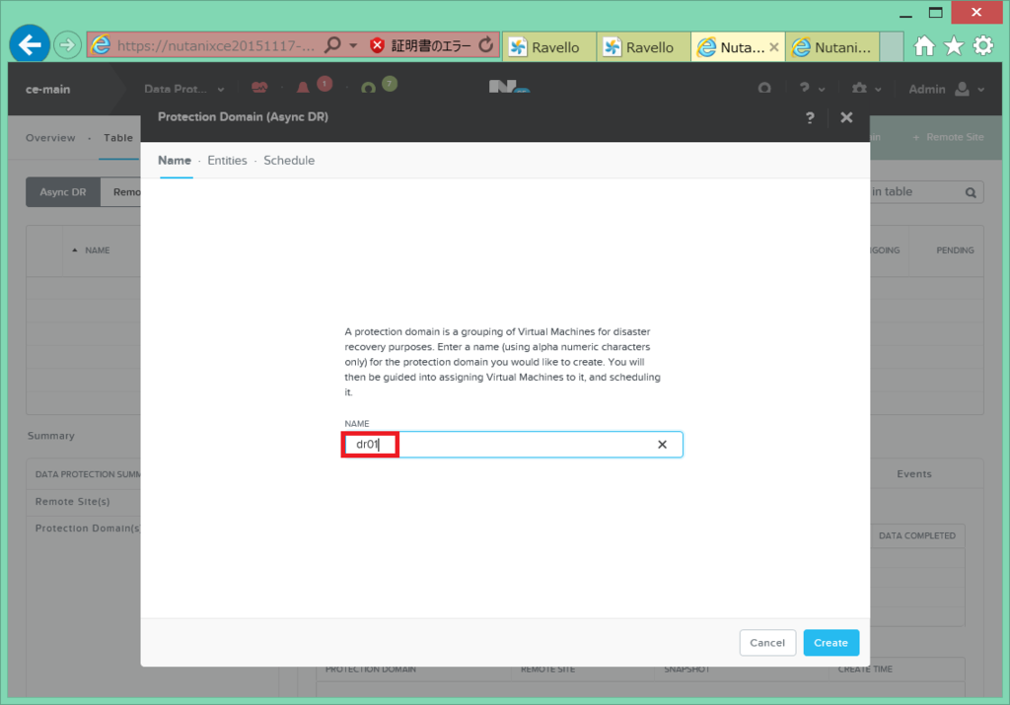Viewport: 1010px width, 705px height.
Task: Switch to Overview view
Action: click(x=50, y=138)
